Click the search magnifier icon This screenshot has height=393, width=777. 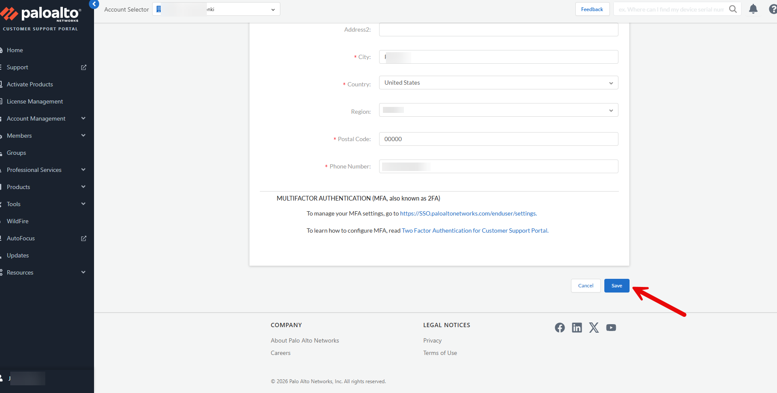click(733, 9)
